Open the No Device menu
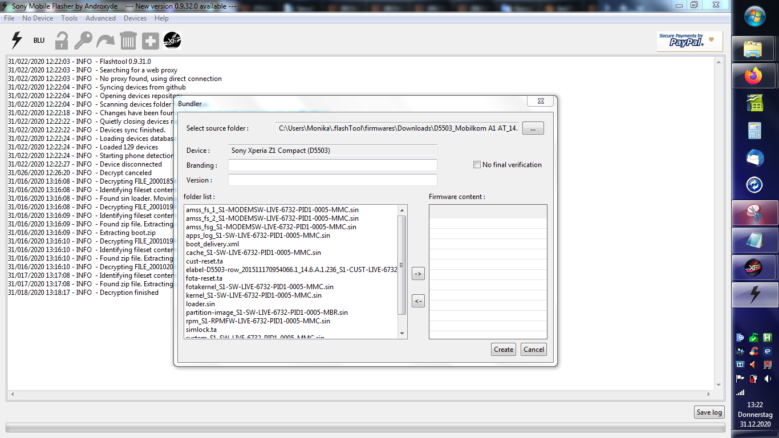This screenshot has height=438, width=779. click(38, 18)
